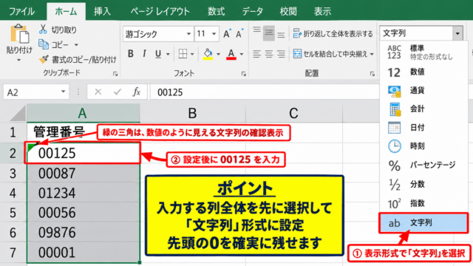Select the Format Painter brush
This screenshot has width=473, height=266.
pyautogui.click(x=44, y=59)
